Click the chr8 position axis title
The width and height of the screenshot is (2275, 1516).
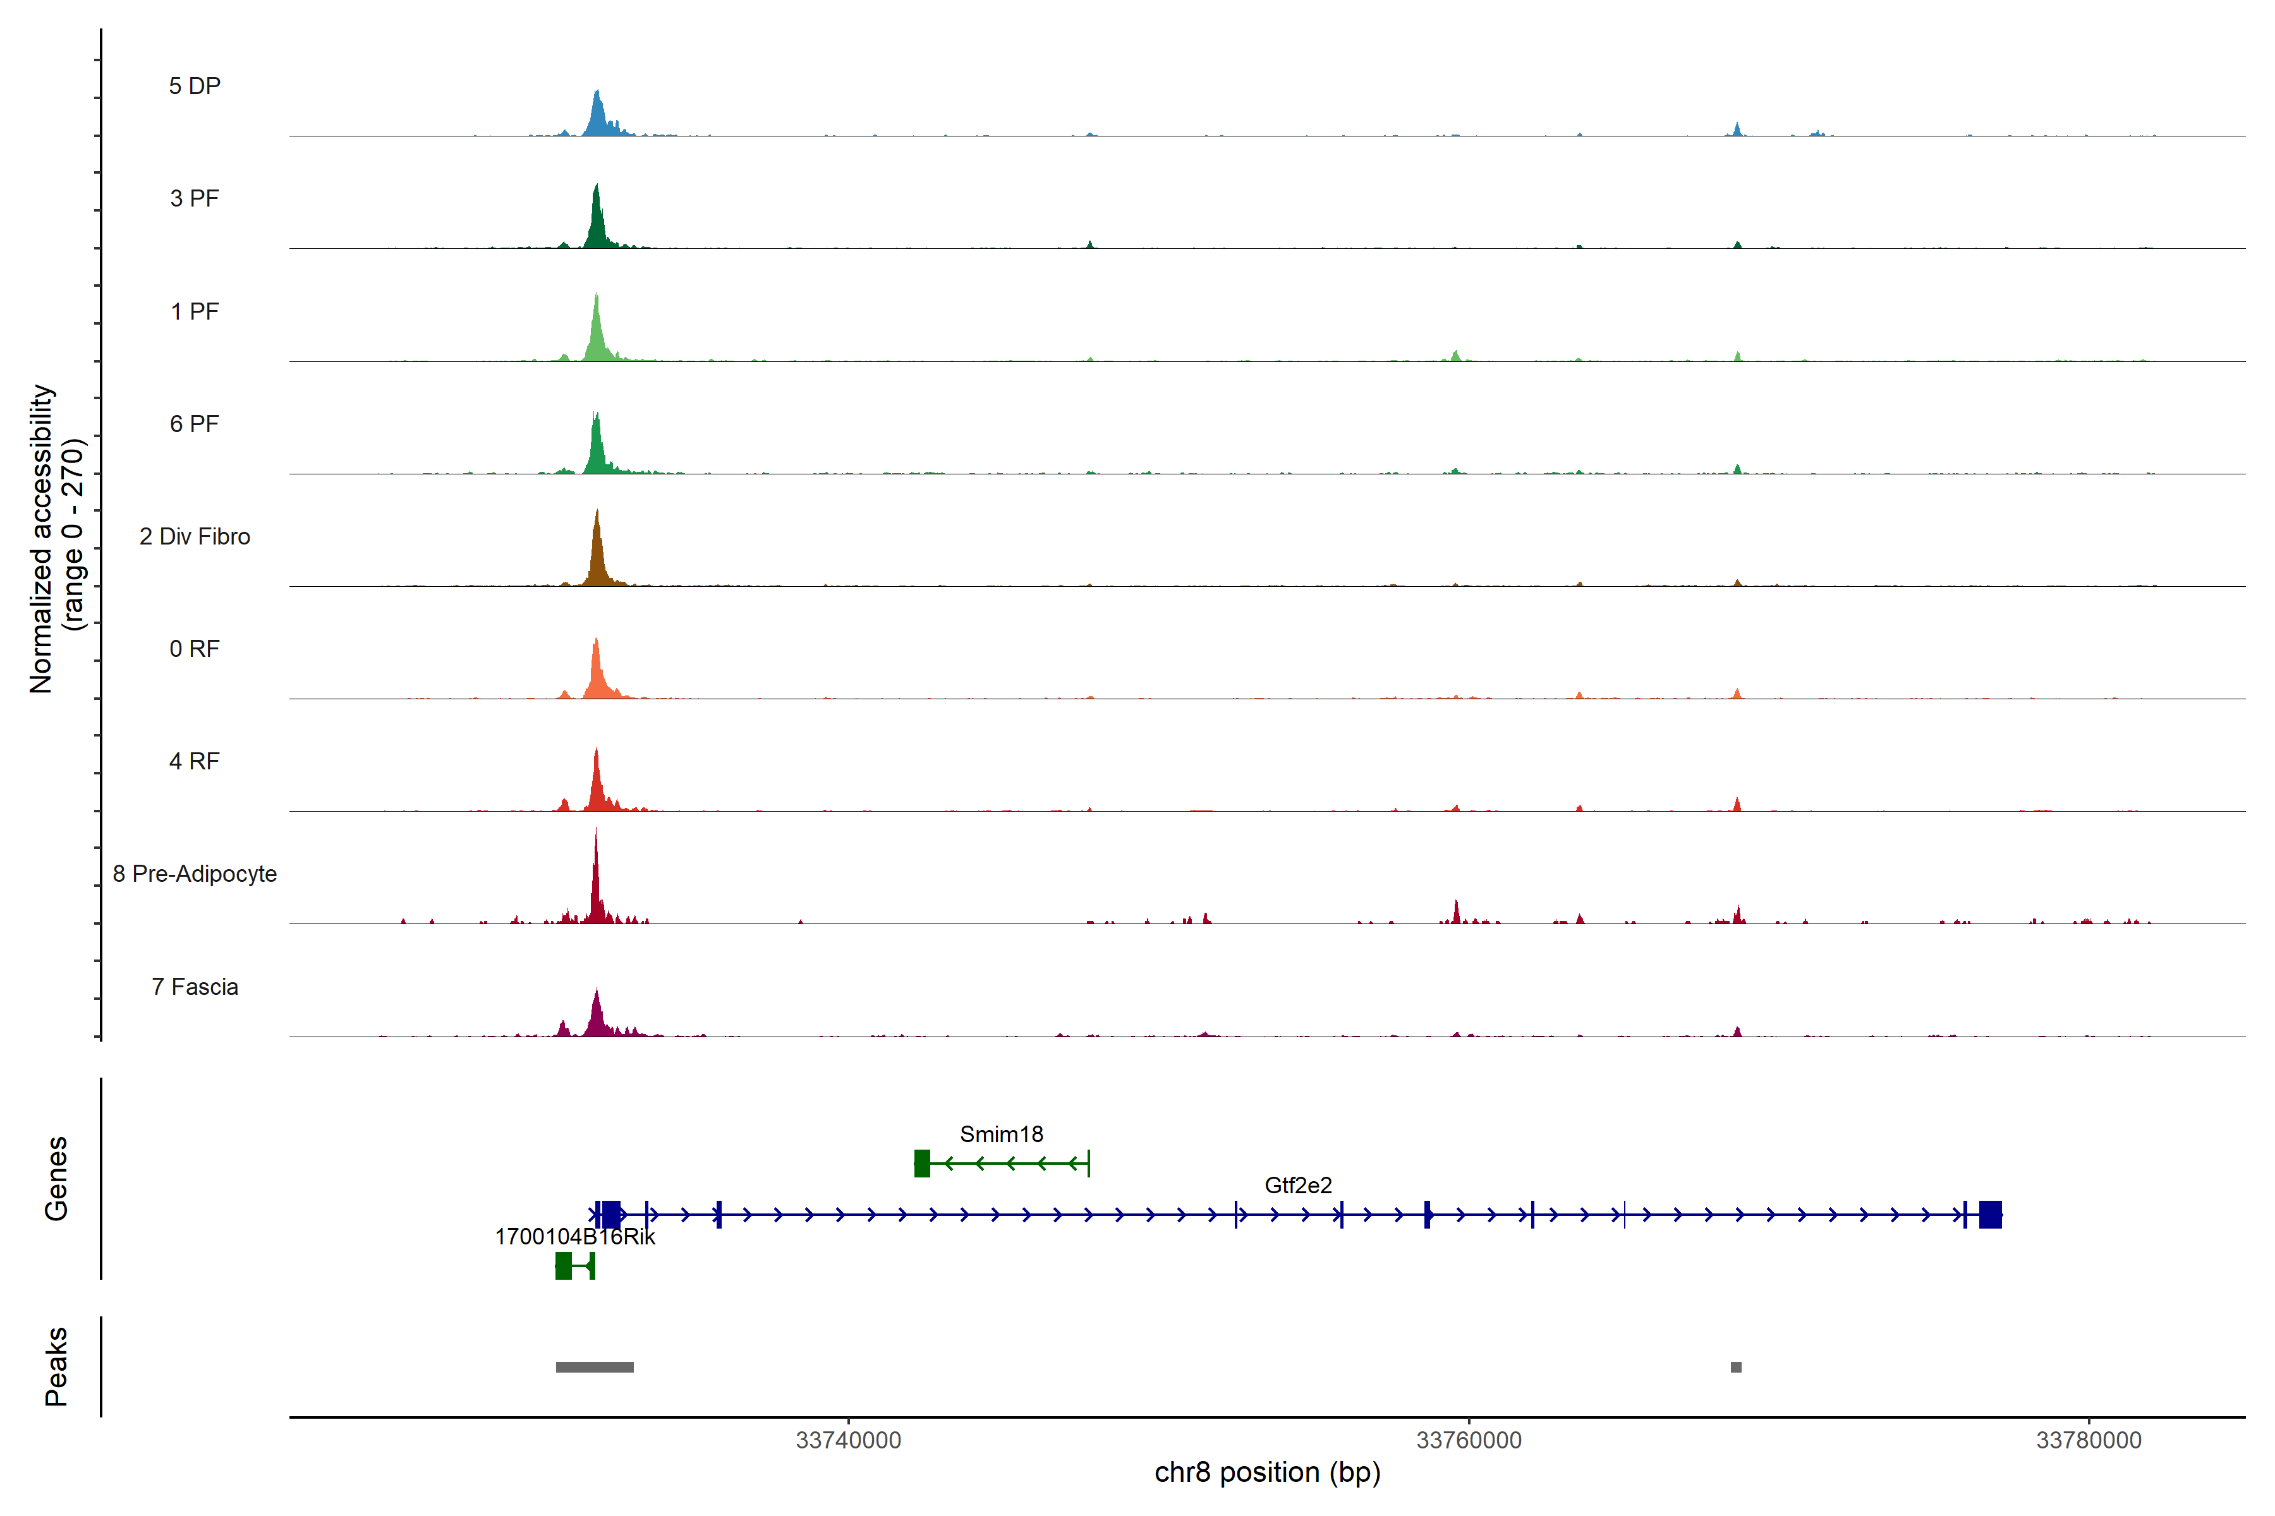tap(1267, 1472)
